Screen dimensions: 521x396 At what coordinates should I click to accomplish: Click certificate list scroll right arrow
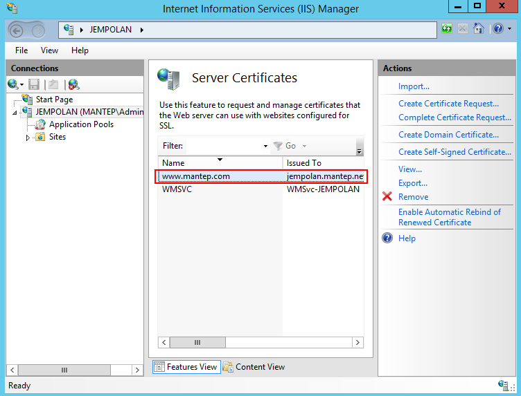[x=357, y=342]
